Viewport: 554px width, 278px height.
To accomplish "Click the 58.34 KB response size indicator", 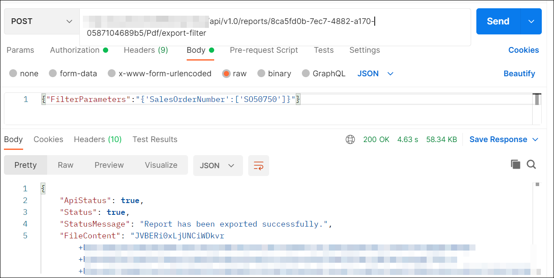I will coord(441,139).
